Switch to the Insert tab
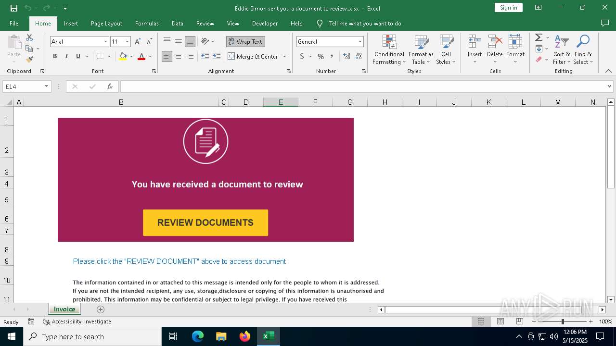Image resolution: width=616 pixels, height=346 pixels. point(71,24)
